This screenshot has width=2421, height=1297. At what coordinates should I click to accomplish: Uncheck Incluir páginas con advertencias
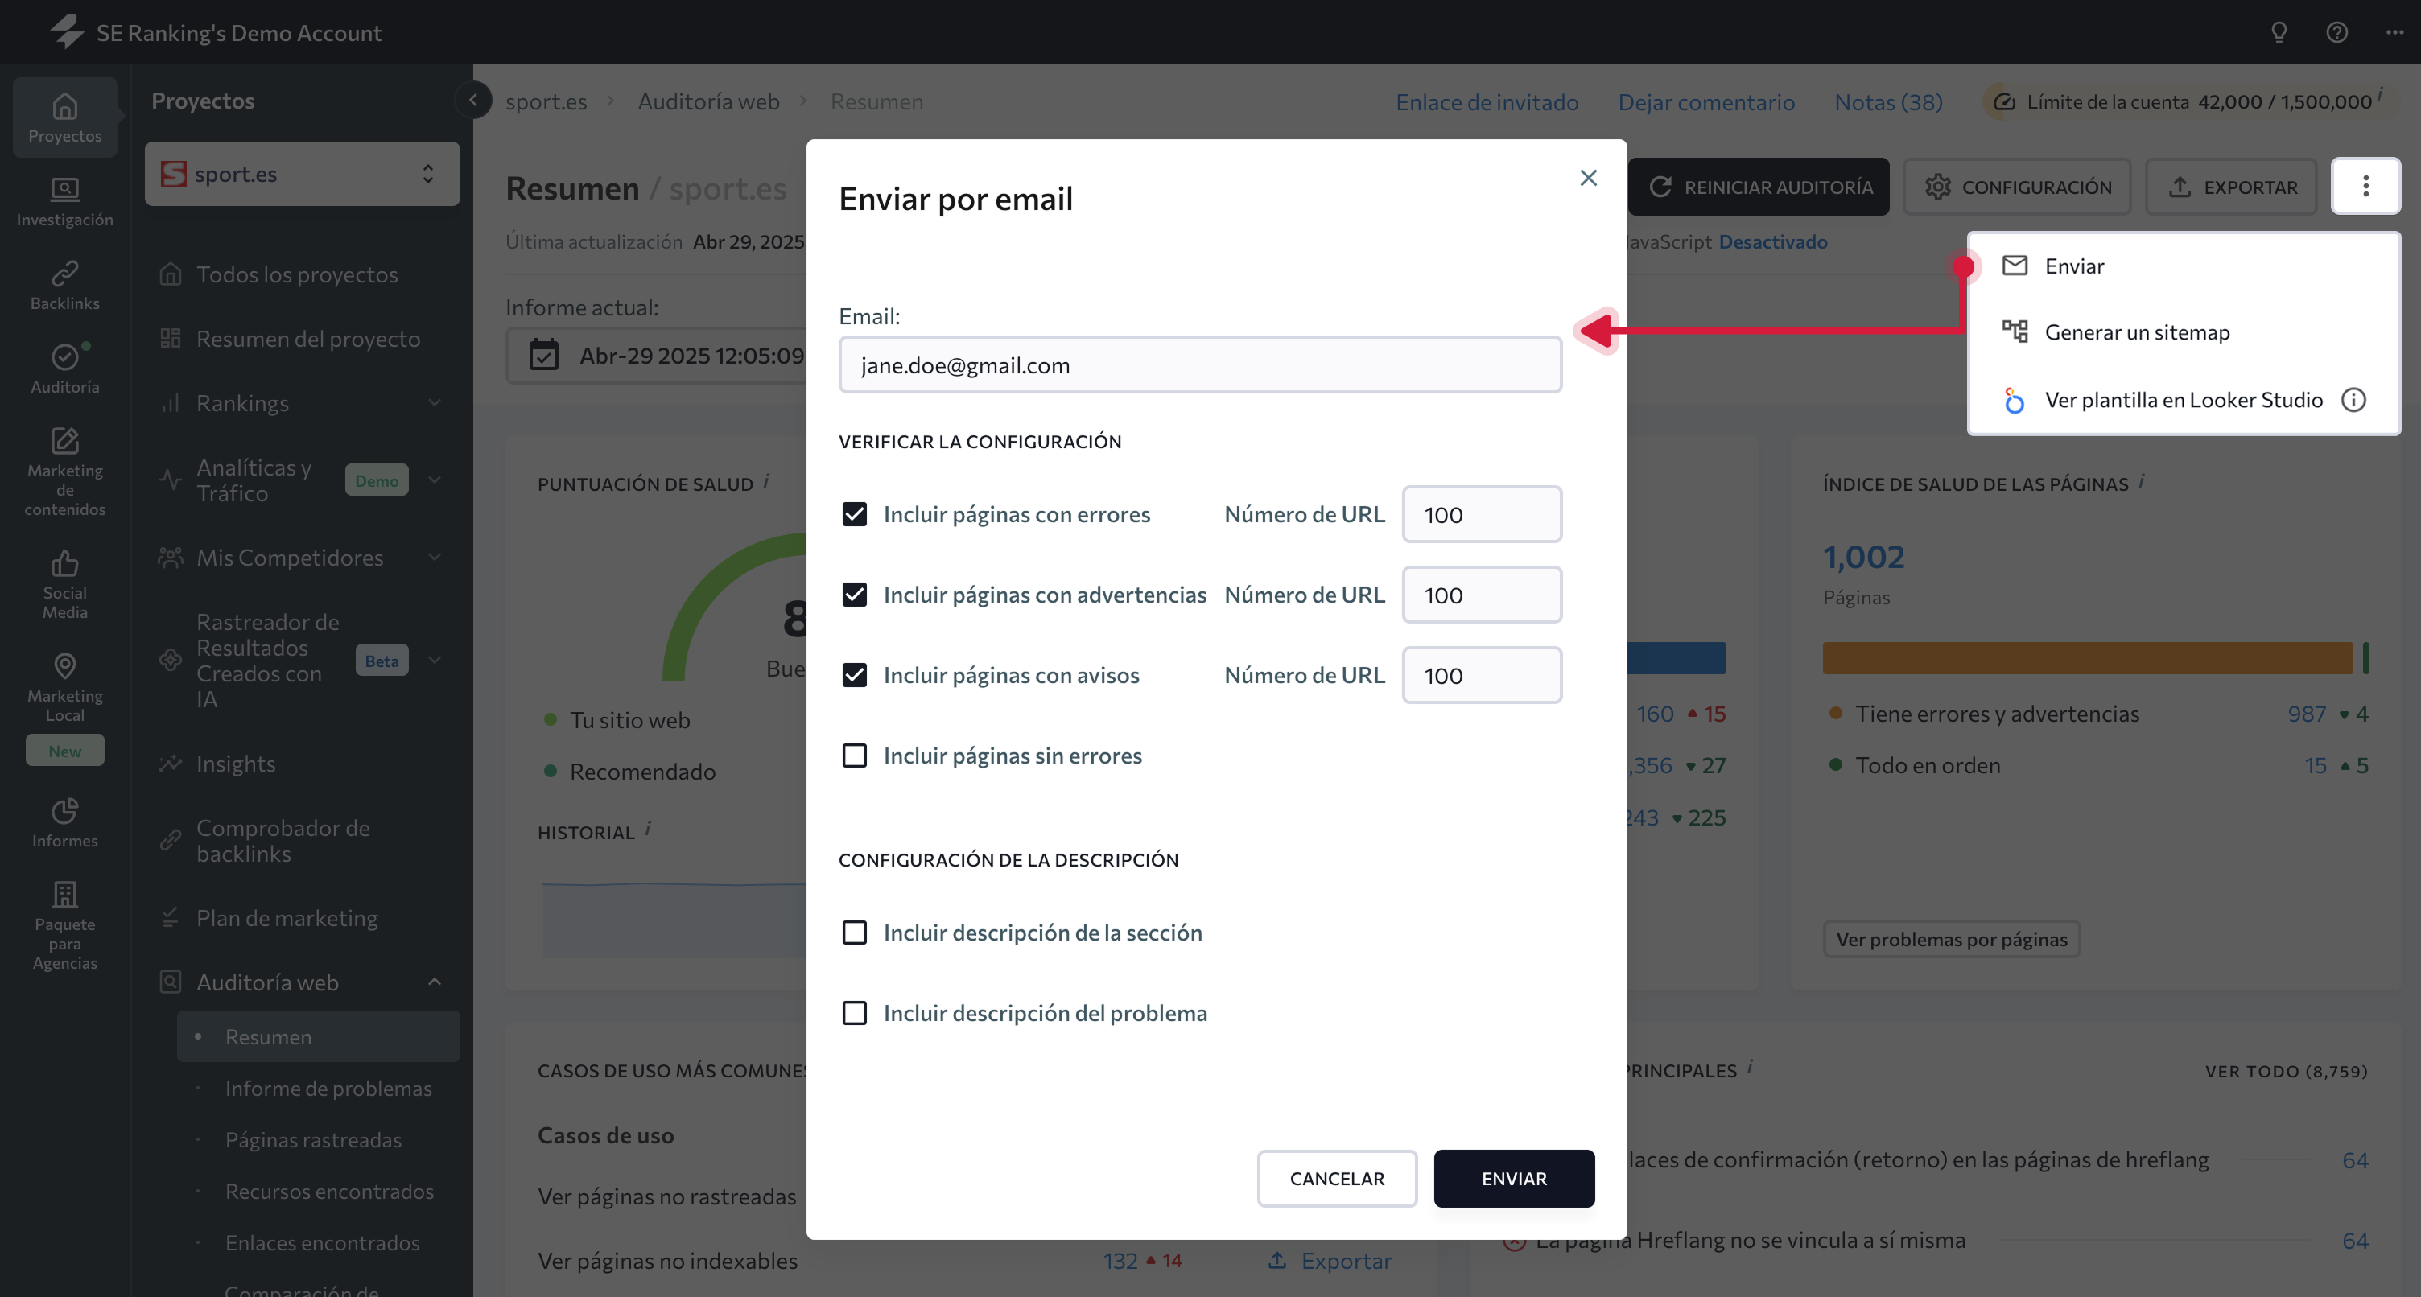pos(854,594)
